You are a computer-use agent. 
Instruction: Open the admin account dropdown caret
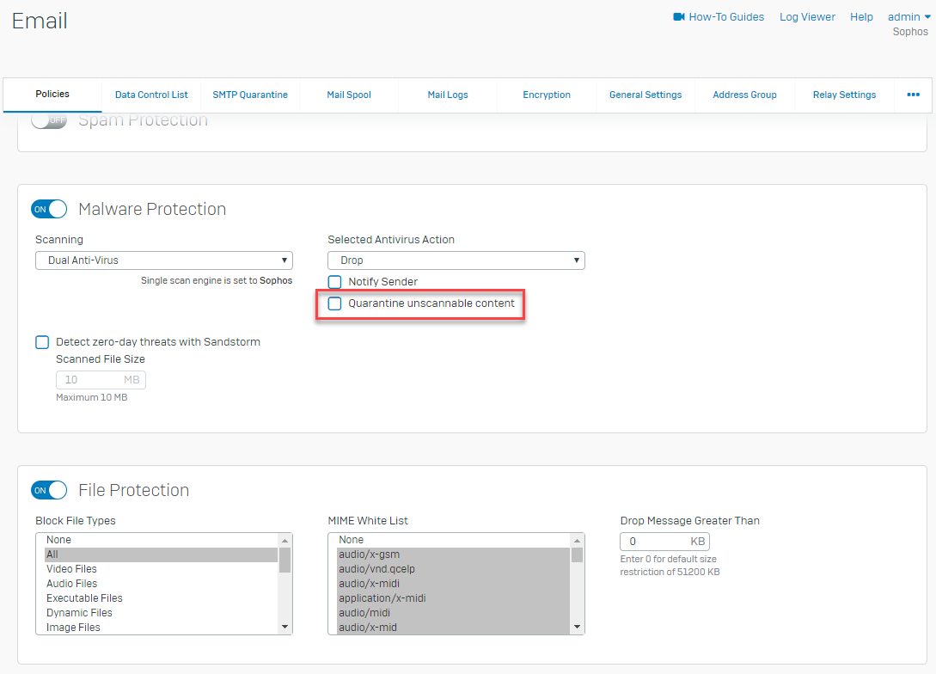click(927, 16)
